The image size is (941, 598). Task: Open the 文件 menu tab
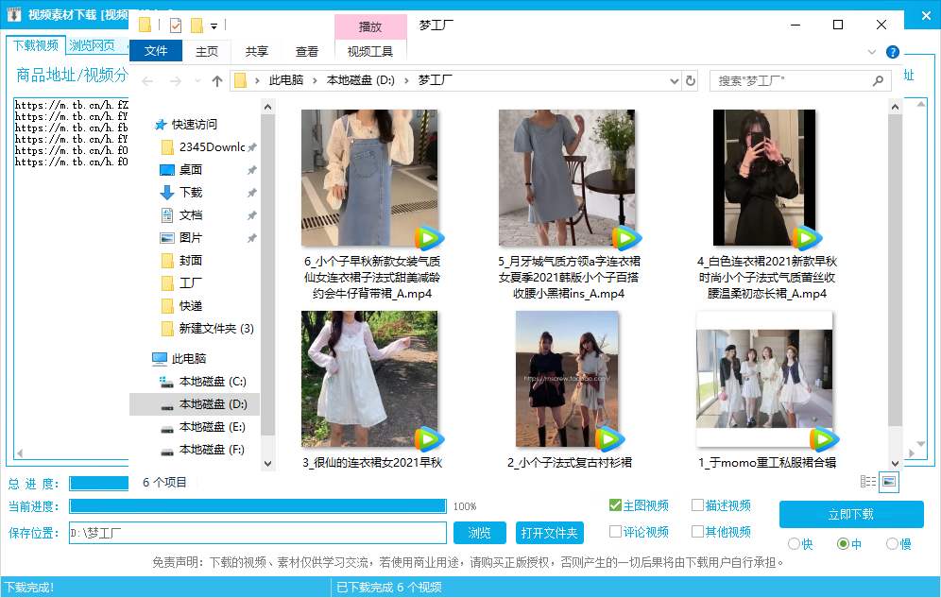click(156, 51)
